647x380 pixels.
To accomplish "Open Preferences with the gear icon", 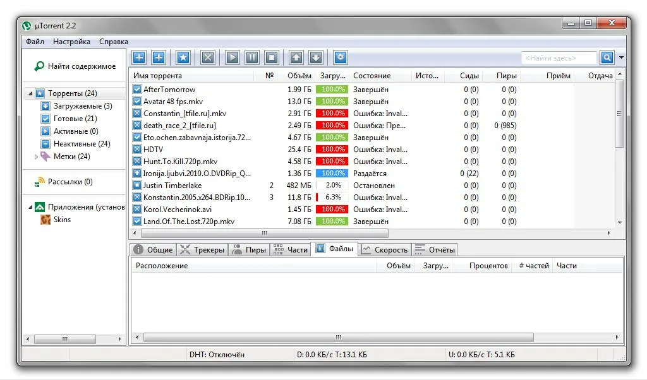I will click(341, 57).
